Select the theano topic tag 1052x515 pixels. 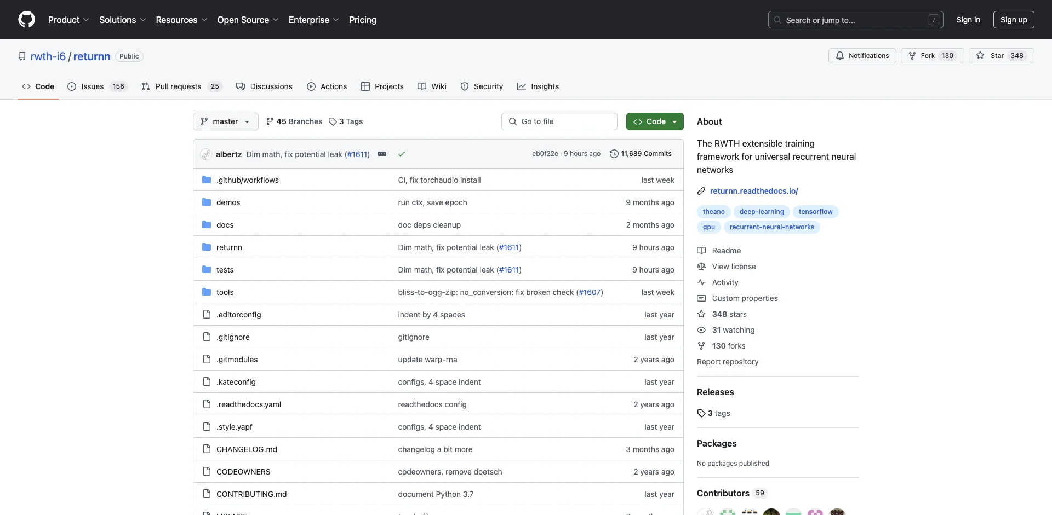pyautogui.click(x=713, y=212)
